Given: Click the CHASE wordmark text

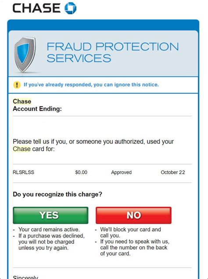Looking at the screenshot, I should 36,8.
